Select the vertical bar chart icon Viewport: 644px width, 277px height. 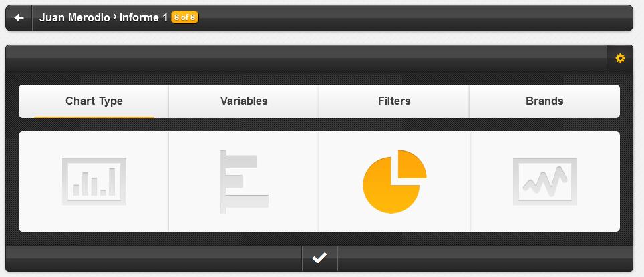click(94, 181)
